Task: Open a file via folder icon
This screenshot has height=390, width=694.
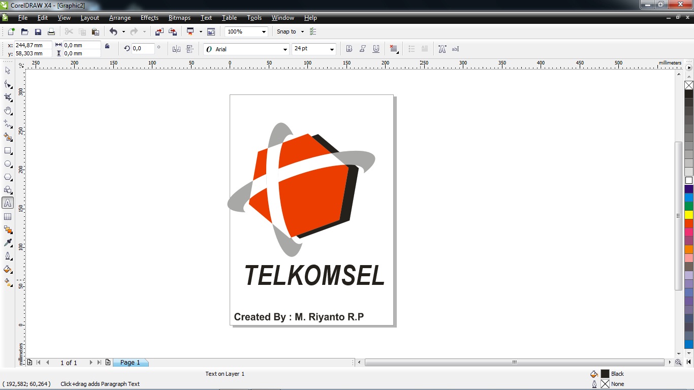Action: pos(24,31)
